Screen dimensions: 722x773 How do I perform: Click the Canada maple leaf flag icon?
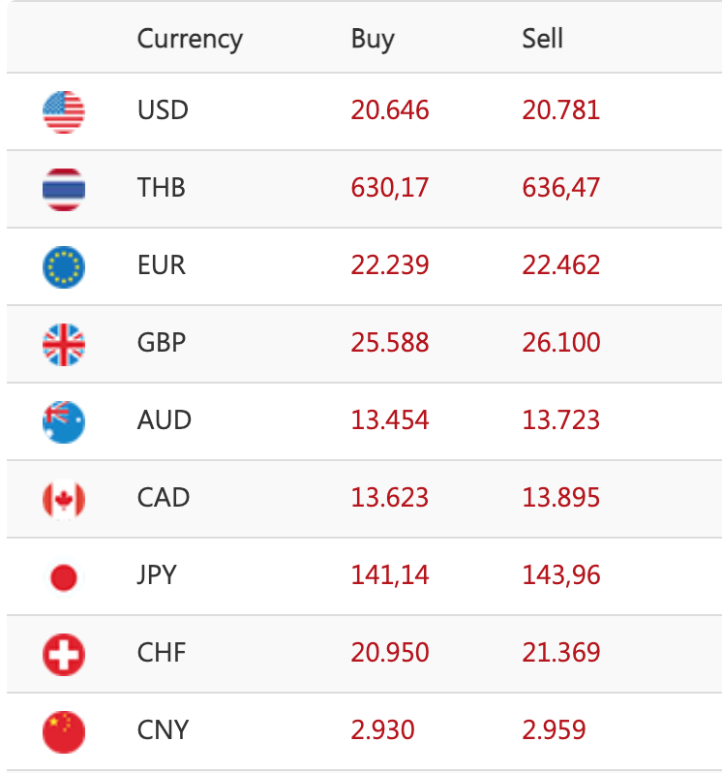pos(64,499)
